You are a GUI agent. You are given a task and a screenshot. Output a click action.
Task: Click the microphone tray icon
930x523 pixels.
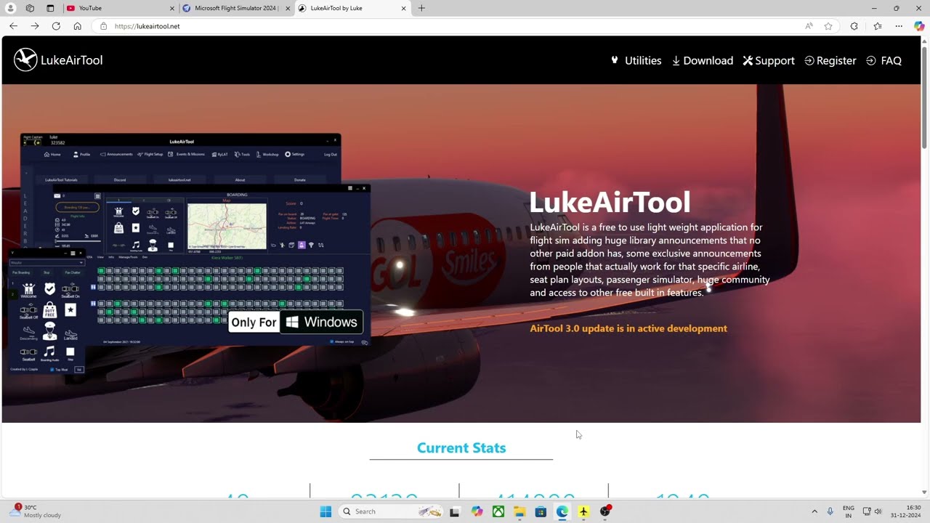click(x=830, y=511)
